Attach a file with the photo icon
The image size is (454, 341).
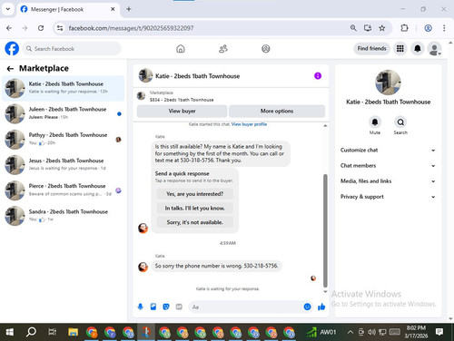[x=153, y=307]
